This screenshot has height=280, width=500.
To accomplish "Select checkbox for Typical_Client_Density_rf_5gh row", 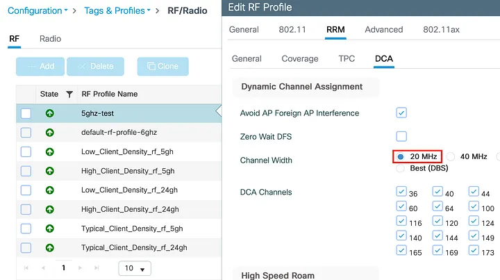I will [26, 228].
